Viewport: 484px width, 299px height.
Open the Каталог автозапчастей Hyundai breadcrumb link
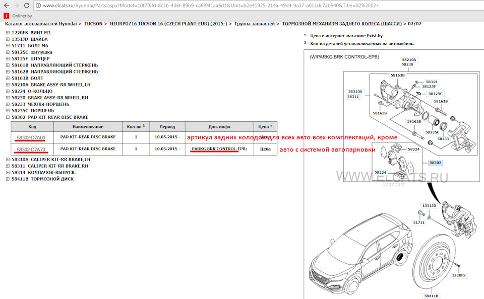pyautogui.click(x=41, y=24)
